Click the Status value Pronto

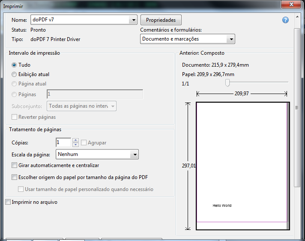pyautogui.click(x=38, y=30)
